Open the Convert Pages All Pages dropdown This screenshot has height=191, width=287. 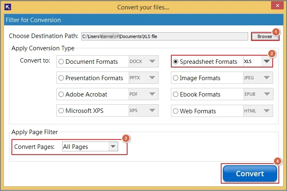pos(113,146)
